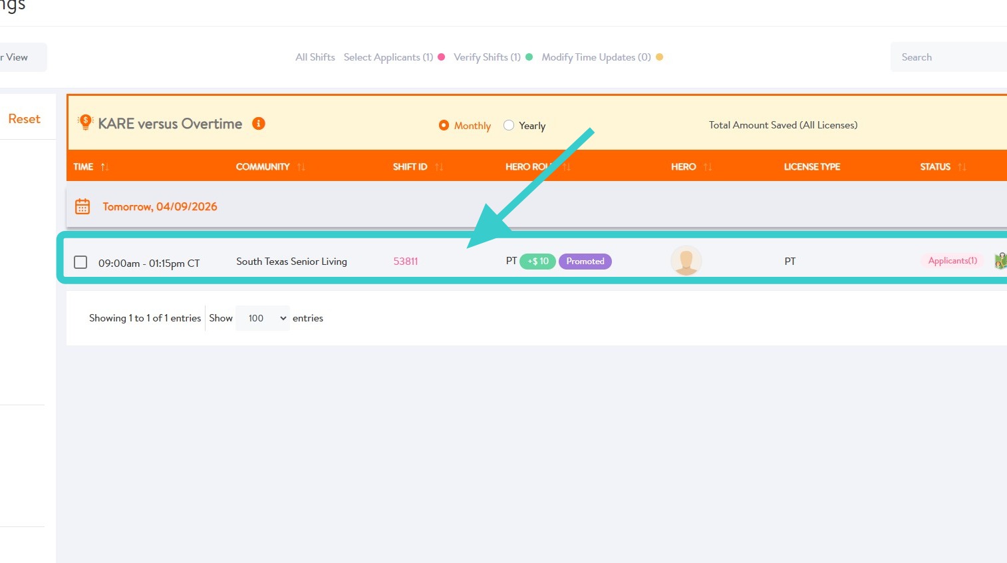Open the Verify Shifts (1) tab
Screen dimensions: 1007x563
click(487, 57)
